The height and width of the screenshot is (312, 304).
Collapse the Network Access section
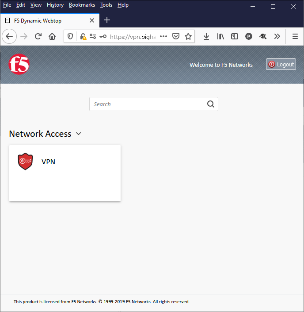pyautogui.click(x=79, y=134)
